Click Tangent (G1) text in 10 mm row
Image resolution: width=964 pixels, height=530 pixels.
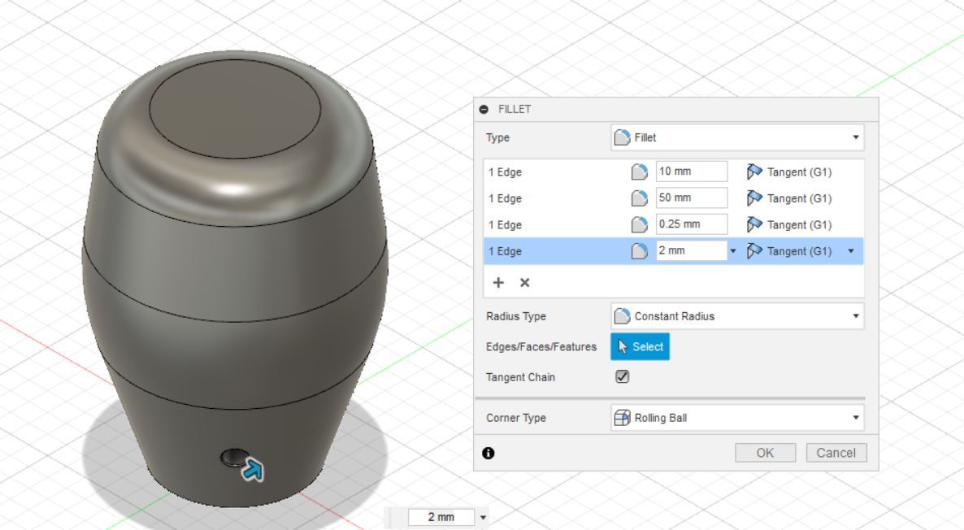click(x=799, y=172)
